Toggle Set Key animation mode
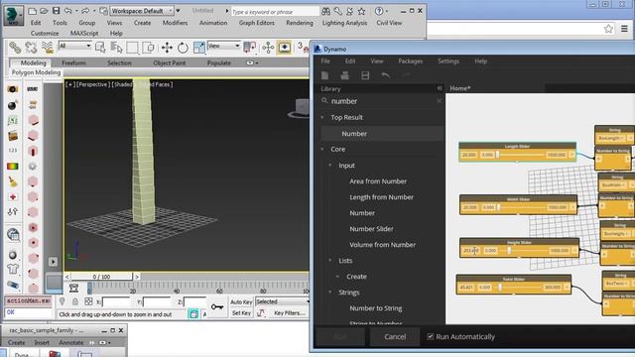The image size is (635, 357). tap(241, 313)
